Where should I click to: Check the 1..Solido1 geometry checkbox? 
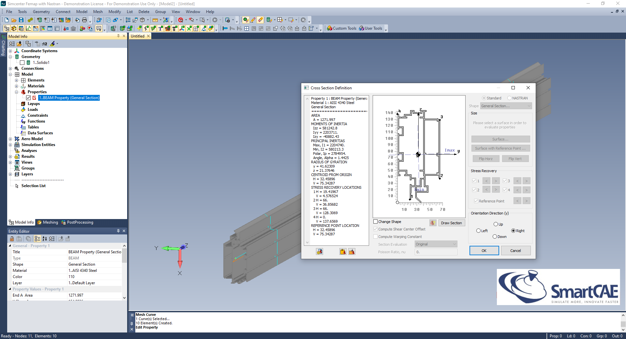[22, 63]
